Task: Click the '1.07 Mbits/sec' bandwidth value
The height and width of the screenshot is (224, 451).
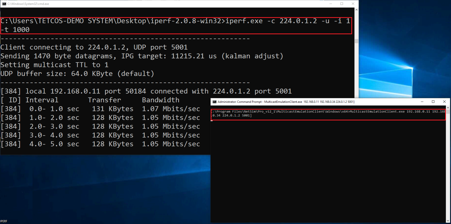Action: click(171, 109)
